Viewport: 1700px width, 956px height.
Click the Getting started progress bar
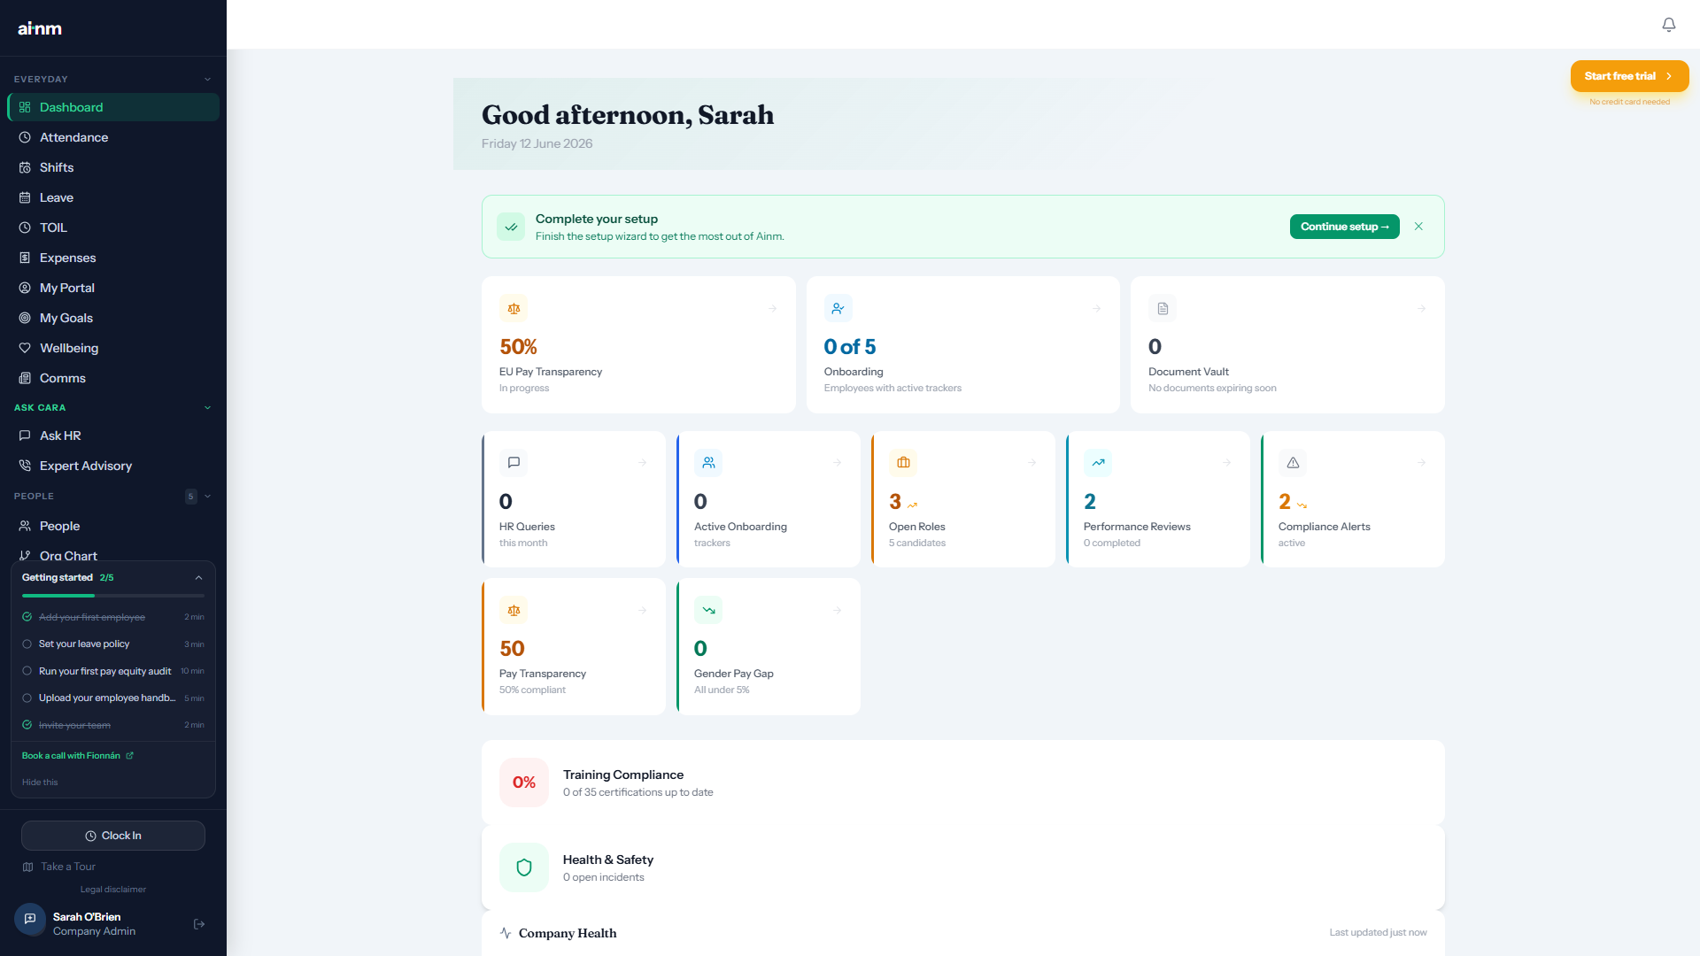113,596
